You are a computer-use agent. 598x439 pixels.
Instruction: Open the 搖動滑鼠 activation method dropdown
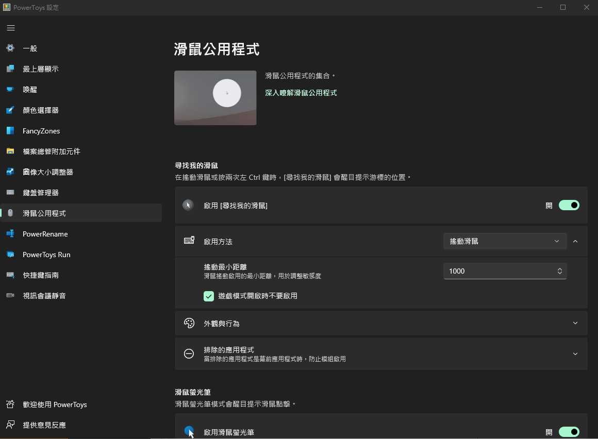(504, 241)
